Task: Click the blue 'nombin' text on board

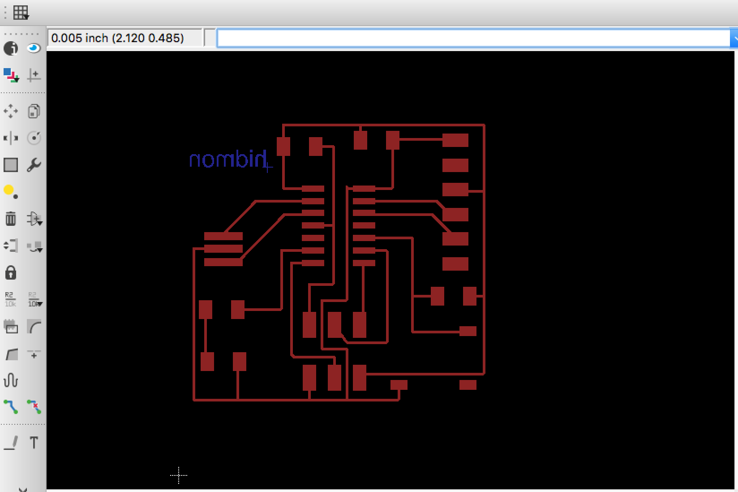Action: pyautogui.click(x=228, y=159)
